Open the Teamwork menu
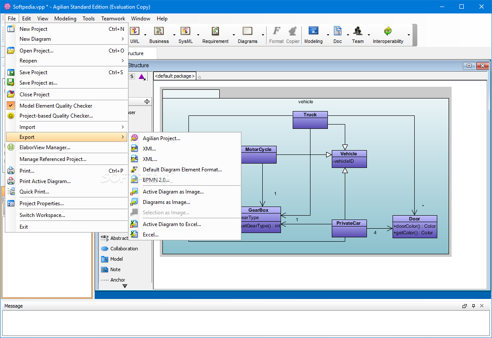 click(113, 19)
